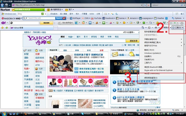Click the green Bing search icon

pos(42,14)
